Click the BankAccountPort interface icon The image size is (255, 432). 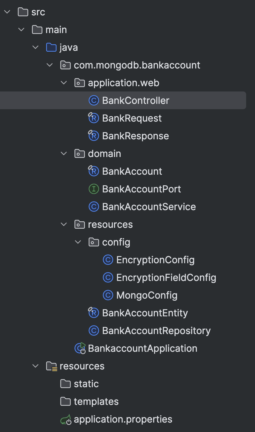click(94, 189)
